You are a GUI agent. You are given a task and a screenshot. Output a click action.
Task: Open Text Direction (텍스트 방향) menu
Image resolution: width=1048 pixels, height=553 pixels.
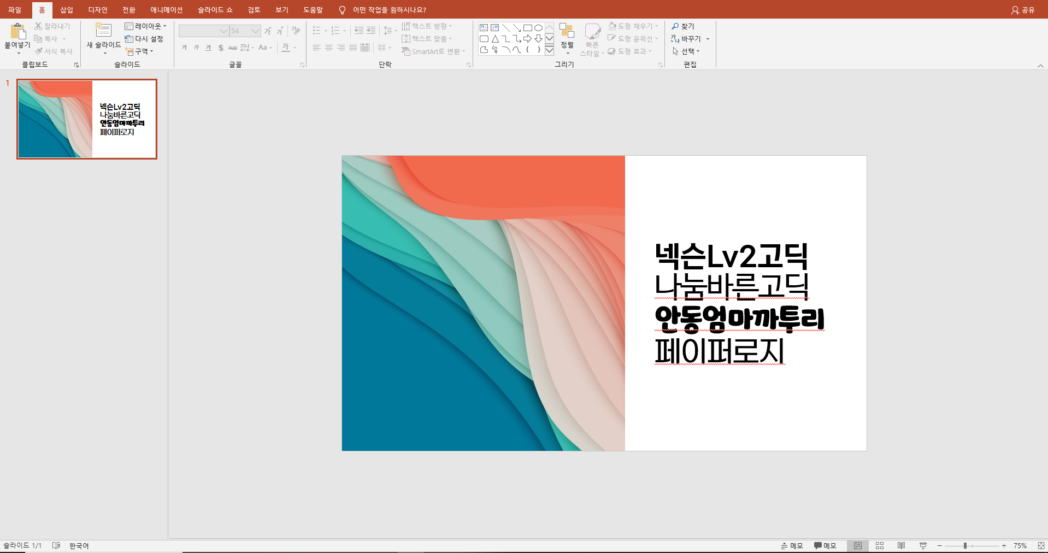point(427,26)
